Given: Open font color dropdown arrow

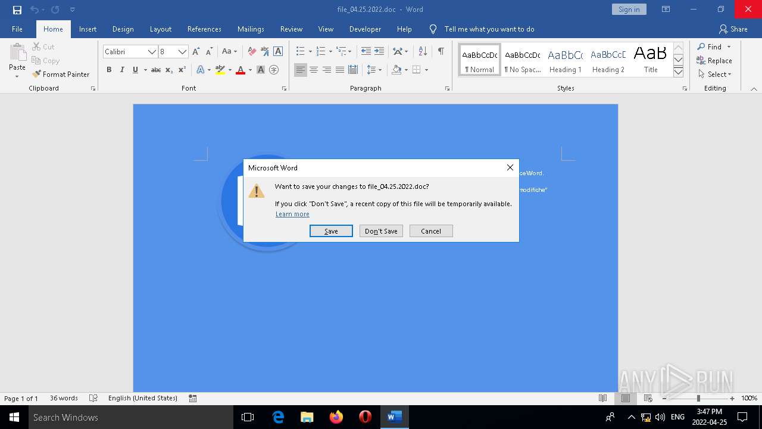Looking at the screenshot, I should pyautogui.click(x=250, y=70).
